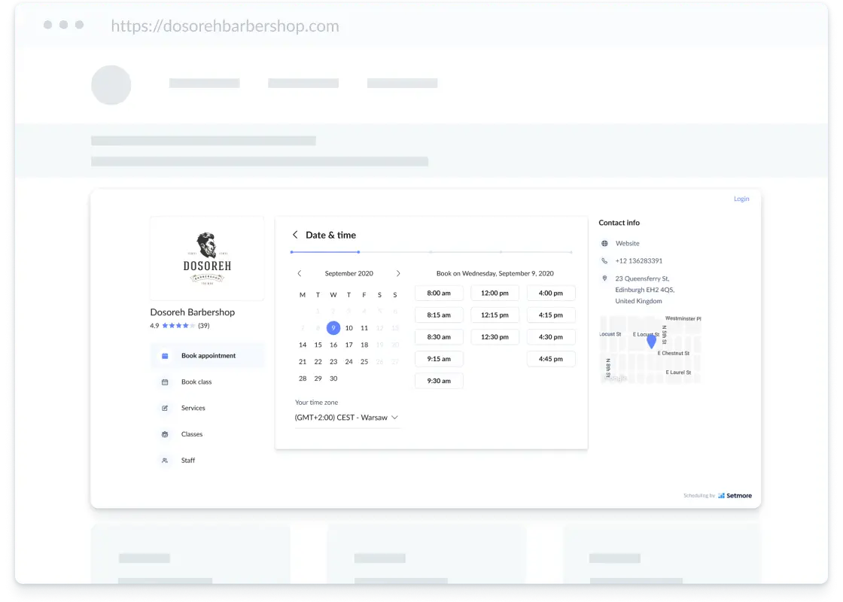This screenshot has width=843, height=602.
Task: Click the Dosoreh Barbershop logo image
Action: click(x=207, y=259)
